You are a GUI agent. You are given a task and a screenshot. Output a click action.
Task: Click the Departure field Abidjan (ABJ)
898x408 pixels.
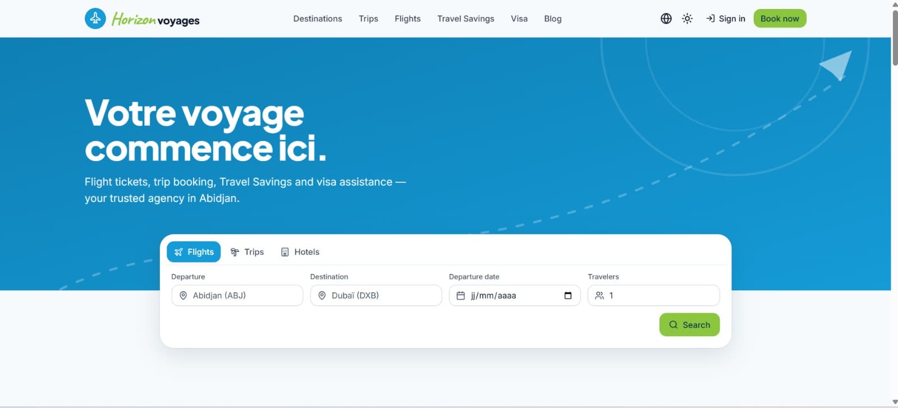[237, 295]
